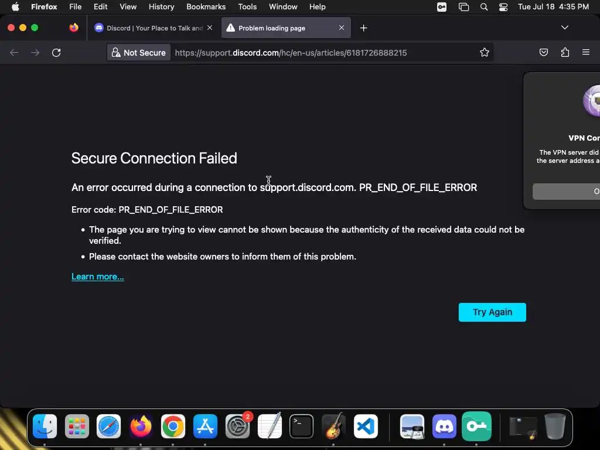Viewport: 600px width, 450px height.
Task: Dismiss the VPN Connection dialog button
Action: point(567,192)
